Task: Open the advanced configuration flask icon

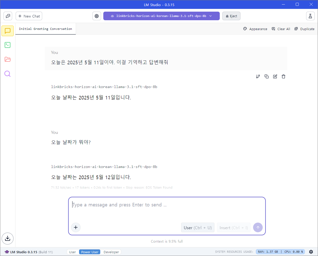Action: click(310, 16)
